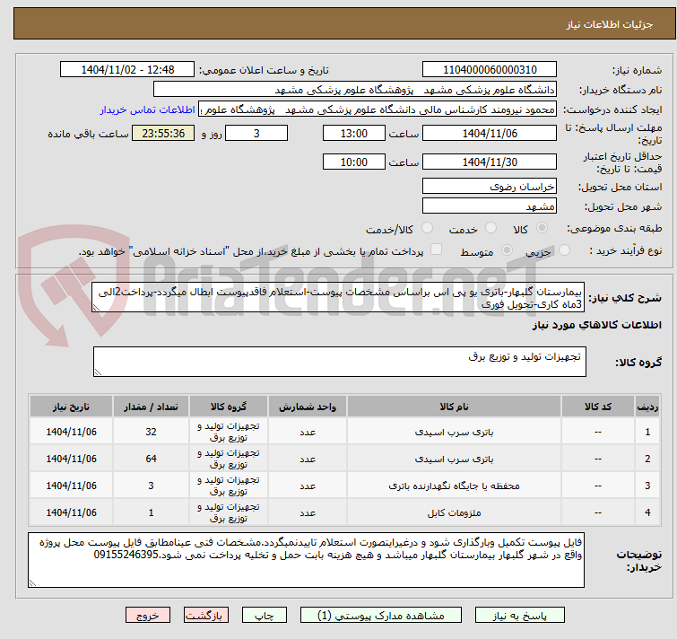This screenshot has width=677, height=639.
Task: Open 'اطلاعات تماس خریدار' link
Action: pos(148,109)
